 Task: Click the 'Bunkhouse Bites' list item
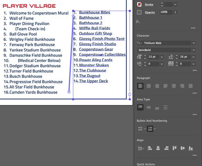click(94, 12)
